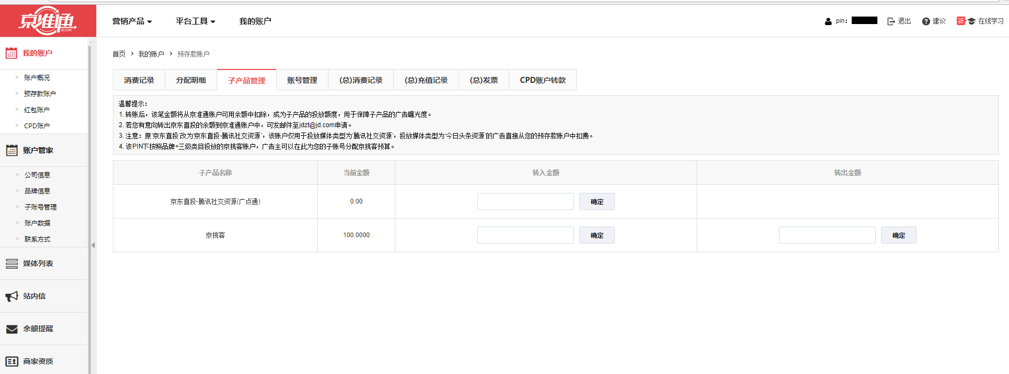Viewport: 1009px width, 374px height.
Task: Open the 营销产品 dropdown menu
Action: (132, 21)
